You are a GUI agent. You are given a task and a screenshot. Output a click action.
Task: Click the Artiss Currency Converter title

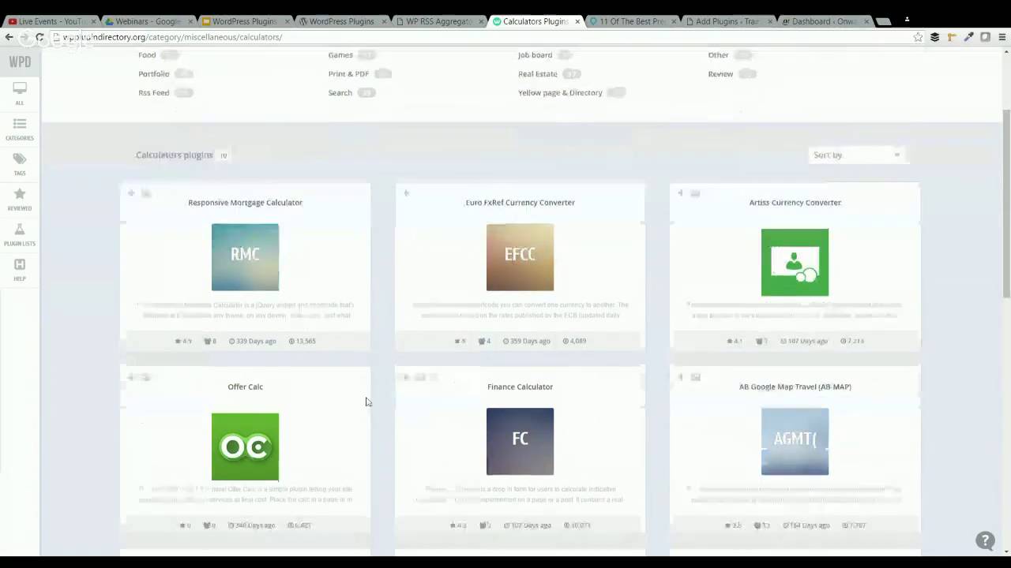tap(795, 203)
